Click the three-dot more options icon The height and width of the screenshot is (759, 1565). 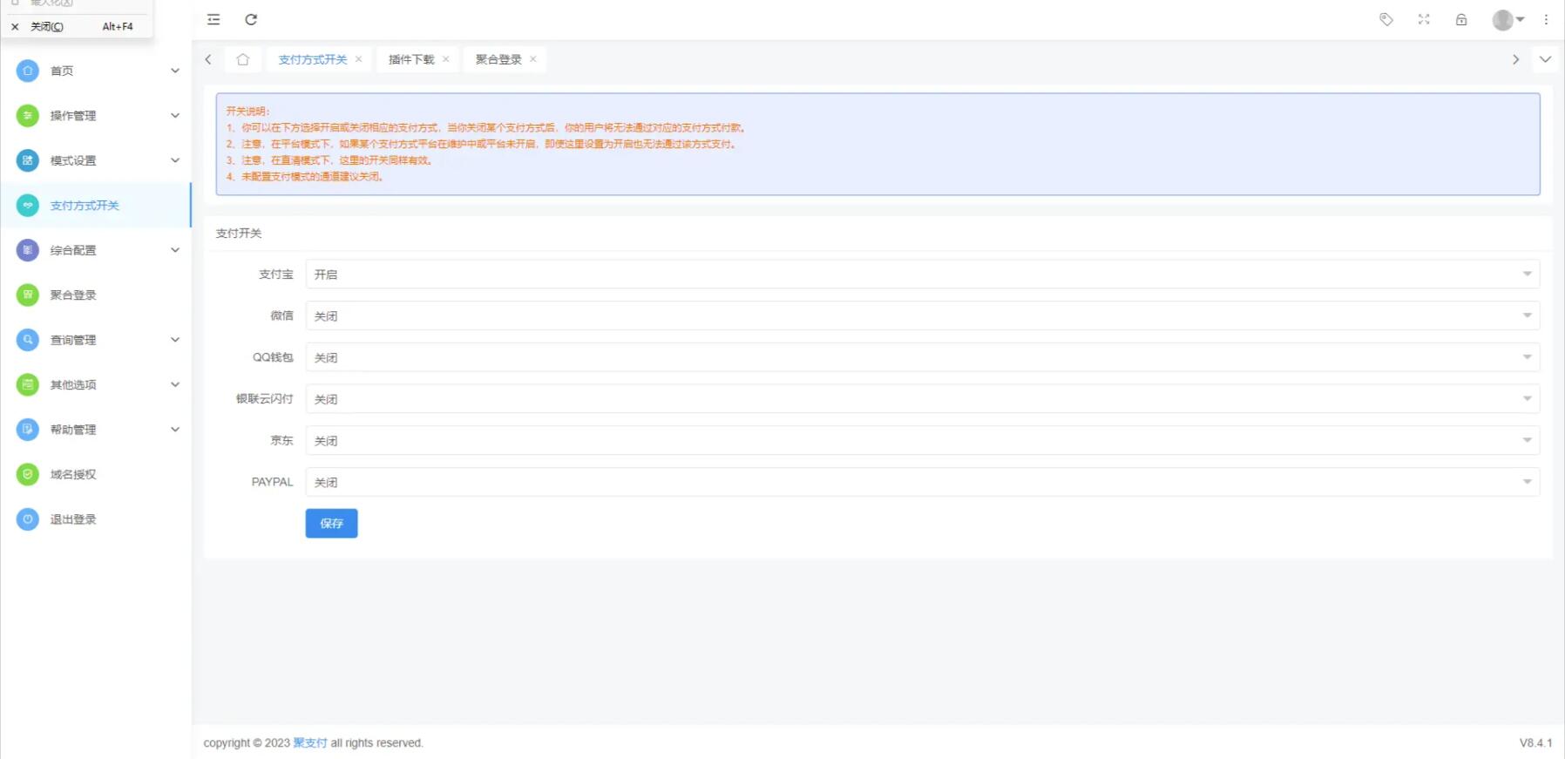[1547, 19]
